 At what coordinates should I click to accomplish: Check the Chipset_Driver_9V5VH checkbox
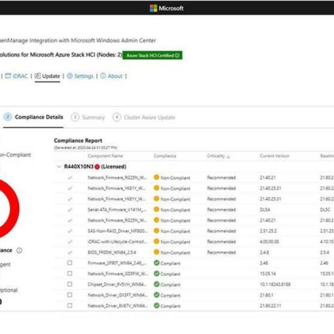click(70, 284)
